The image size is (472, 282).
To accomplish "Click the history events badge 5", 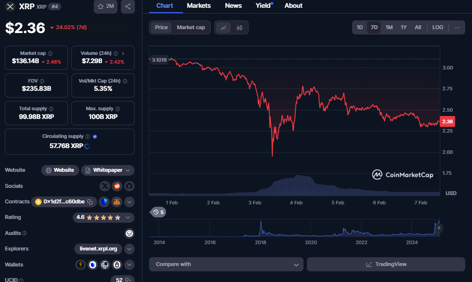I will pos(158,212).
